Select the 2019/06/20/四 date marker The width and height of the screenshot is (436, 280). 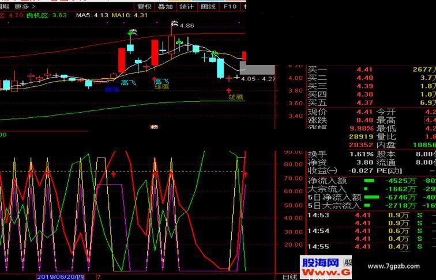[x=61, y=277]
